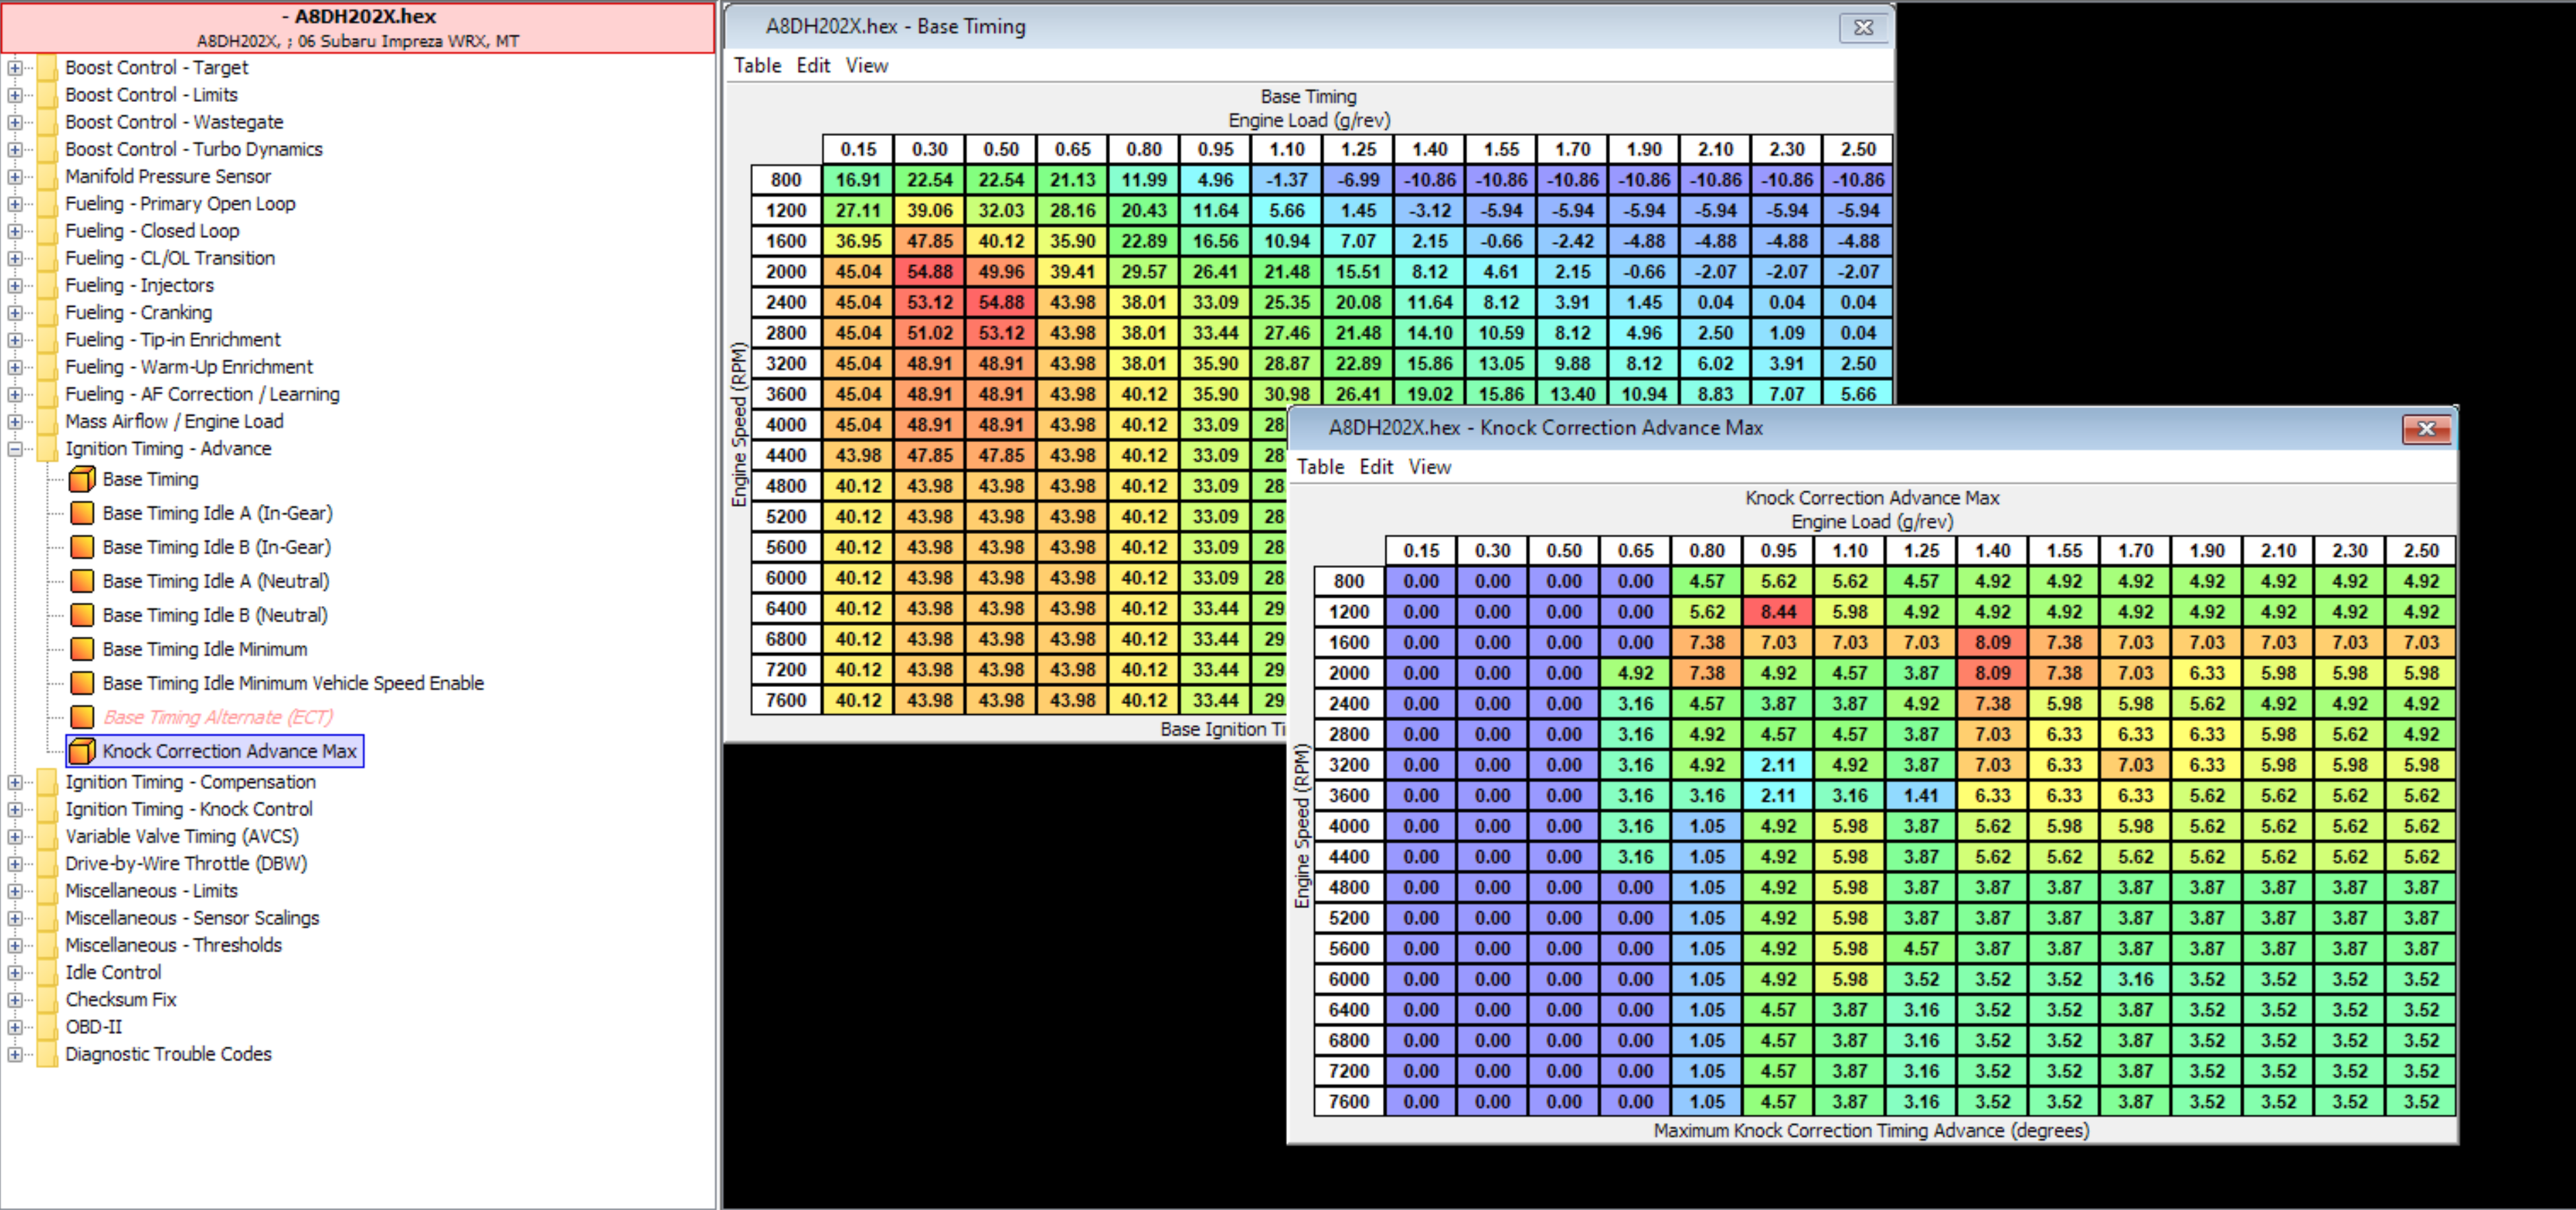2576x1210 pixels.
Task: Click the Base Timing table icon
Action: pyautogui.click(x=82, y=479)
